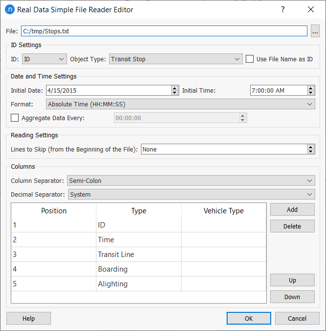Add a new column row
326x331 pixels.
pyautogui.click(x=292, y=209)
